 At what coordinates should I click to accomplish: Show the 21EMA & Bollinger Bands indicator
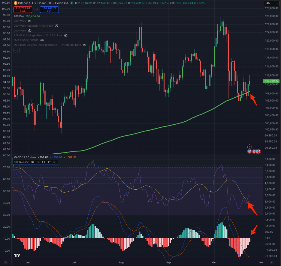pyautogui.click(x=66, y=35)
